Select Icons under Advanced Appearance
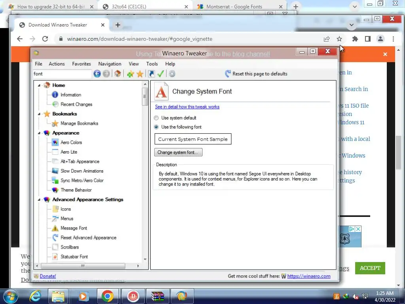This screenshot has height=304, width=405. tap(66, 209)
